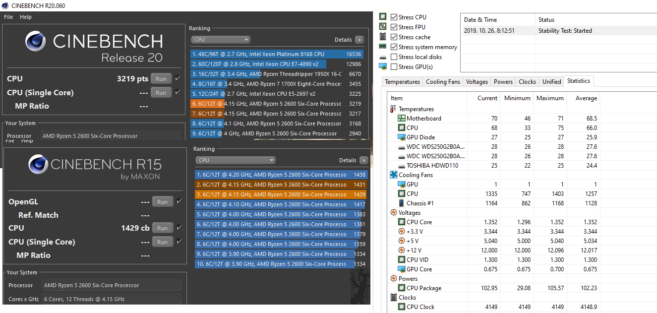Image resolution: width=657 pixels, height=313 pixels.
Task: Click the Powers group icon
Action: [394, 278]
